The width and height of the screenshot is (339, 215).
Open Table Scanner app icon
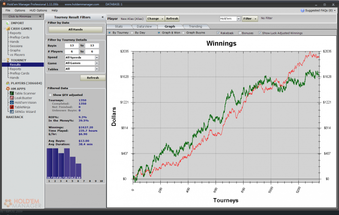pyautogui.click(x=12, y=93)
